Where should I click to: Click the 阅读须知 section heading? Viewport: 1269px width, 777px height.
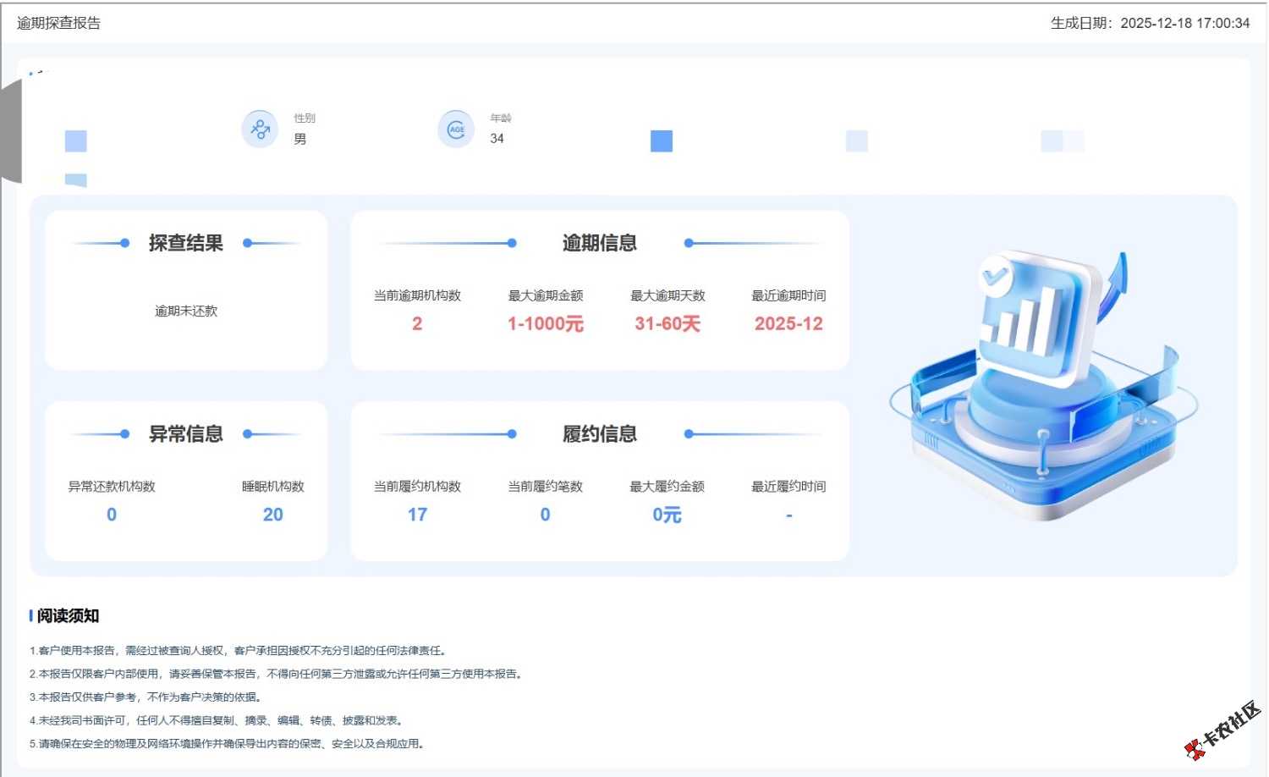pyautogui.click(x=68, y=616)
